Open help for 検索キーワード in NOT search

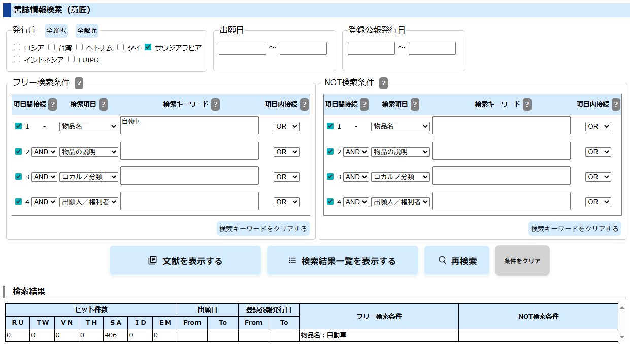[x=527, y=105]
